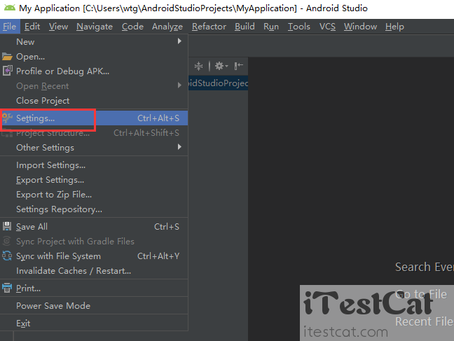This screenshot has height=341, width=454.
Task: Expand the Other Settings submenu arrow
Action: click(179, 147)
